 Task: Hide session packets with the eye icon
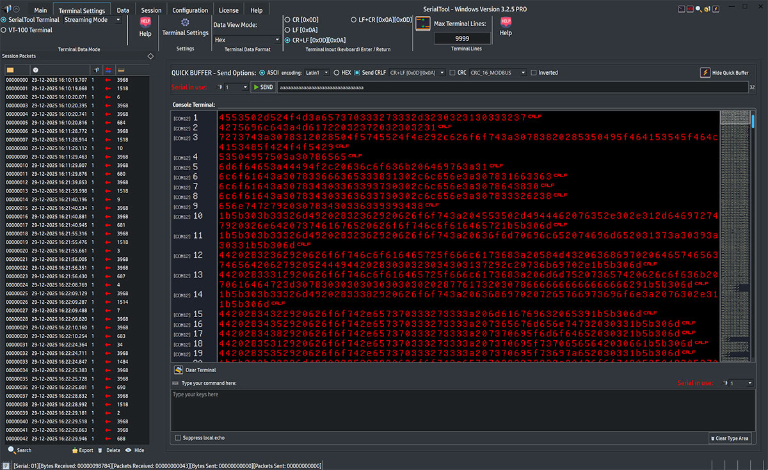tap(128, 450)
